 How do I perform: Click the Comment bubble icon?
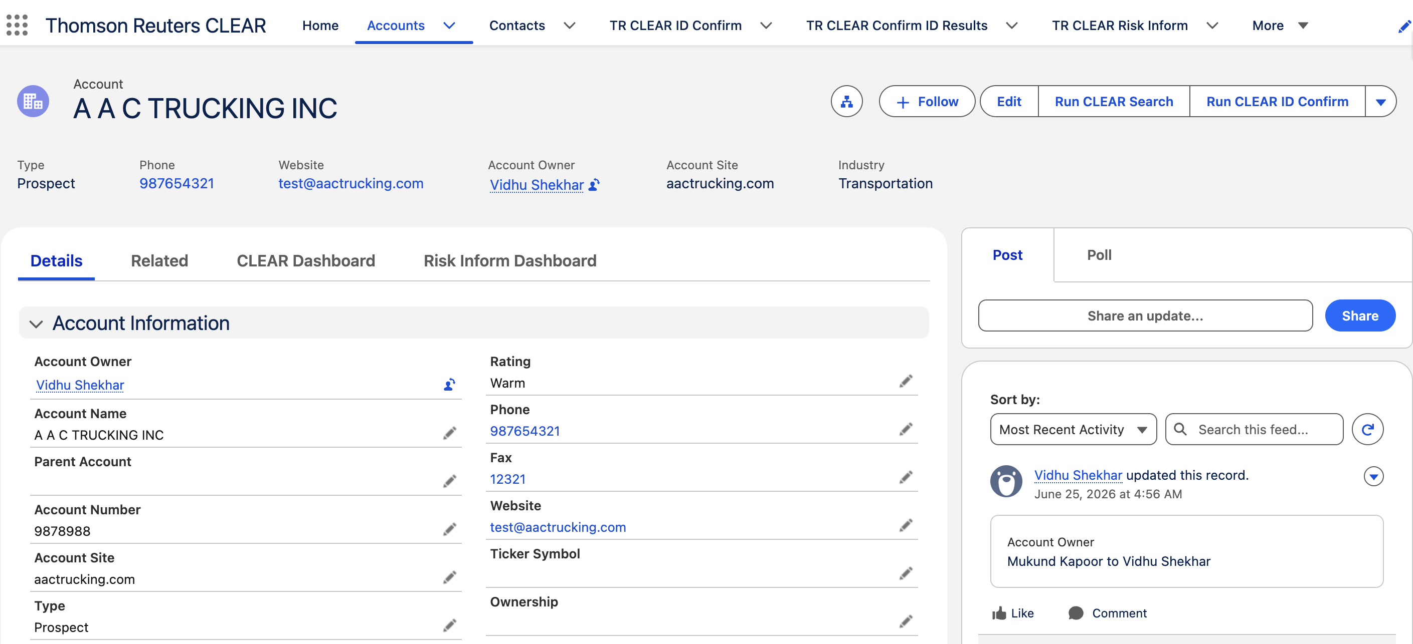click(x=1076, y=613)
